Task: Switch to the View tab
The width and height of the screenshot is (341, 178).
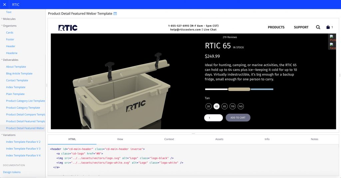Action: click(x=120, y=139)
